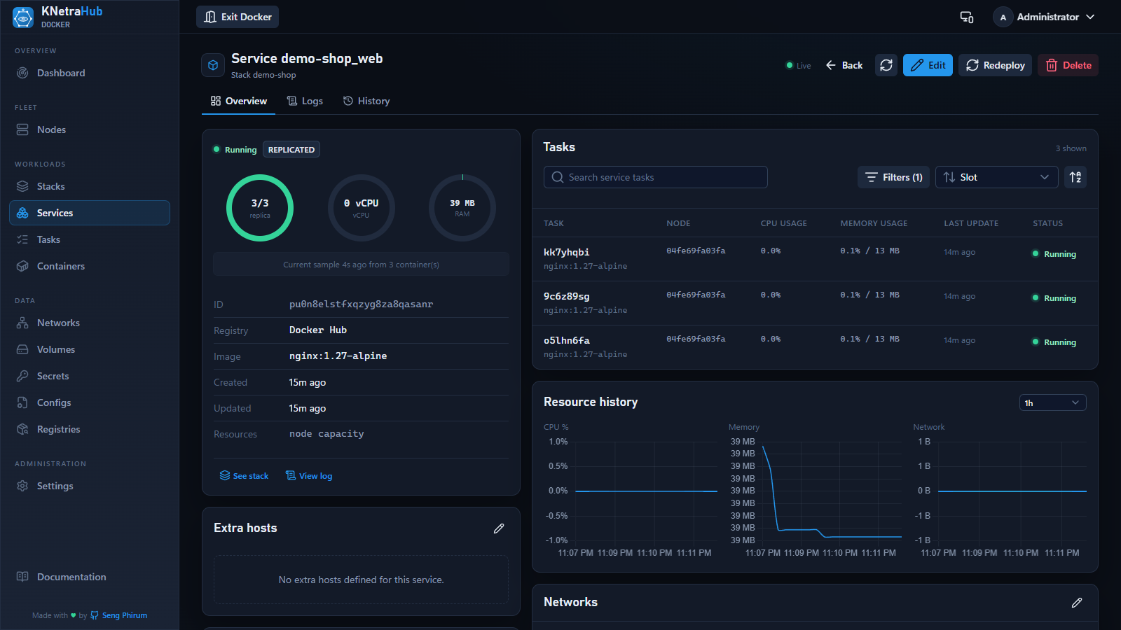Switch to the History tab
Viewport: 1121px width, 630px height.
(x=366, y=101)
